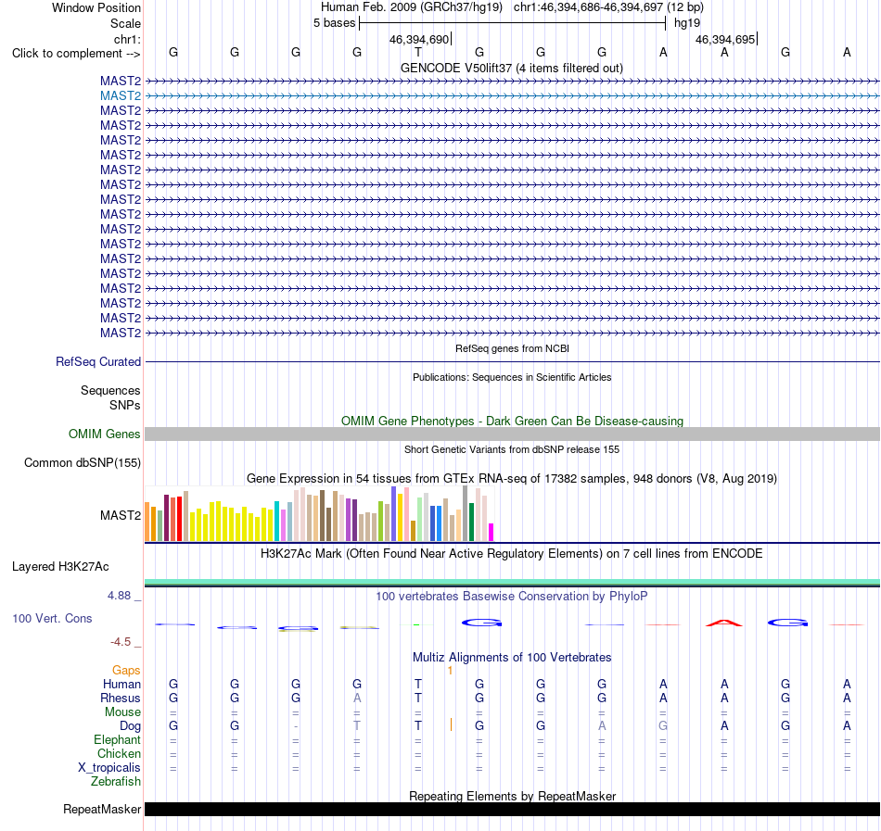Click the 46,394,690 coordinate label
The width and height of the screenshot is (881, 831).
[418, 40]
